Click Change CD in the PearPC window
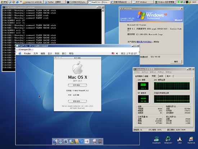This screenshot has width=198, height=149. click(x=25, y=49)
